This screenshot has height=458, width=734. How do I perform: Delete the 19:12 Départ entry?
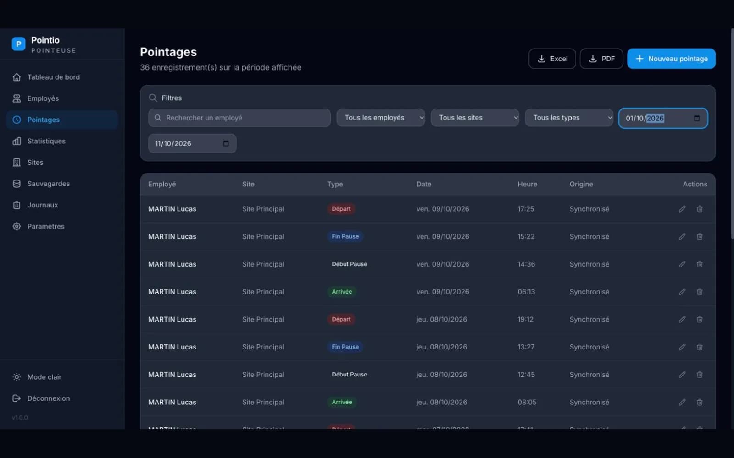[x=700, y=319]
